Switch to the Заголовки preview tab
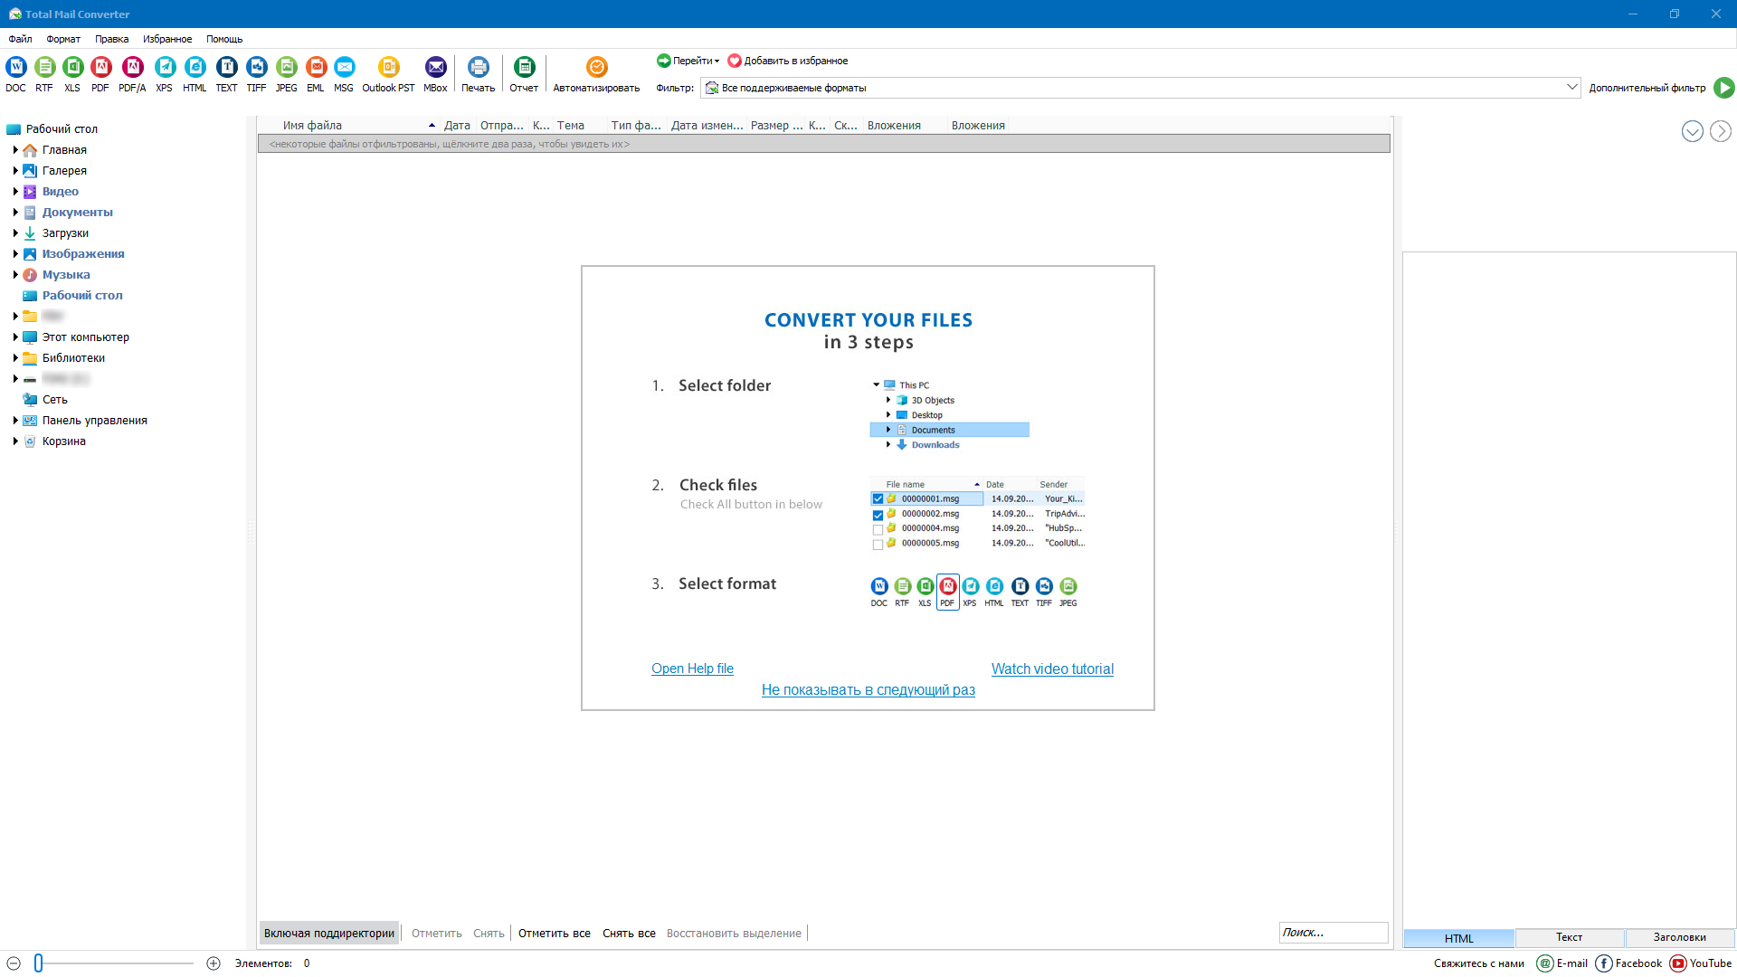The width and height of the screenshot is (1737, 977). 1679,938
